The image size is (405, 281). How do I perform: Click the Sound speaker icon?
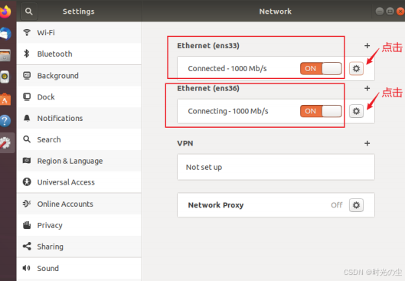pos(26,268)
